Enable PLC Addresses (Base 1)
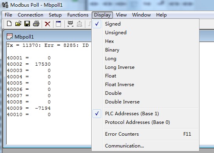This screenshot has width=214, height=153. (146, 114)
